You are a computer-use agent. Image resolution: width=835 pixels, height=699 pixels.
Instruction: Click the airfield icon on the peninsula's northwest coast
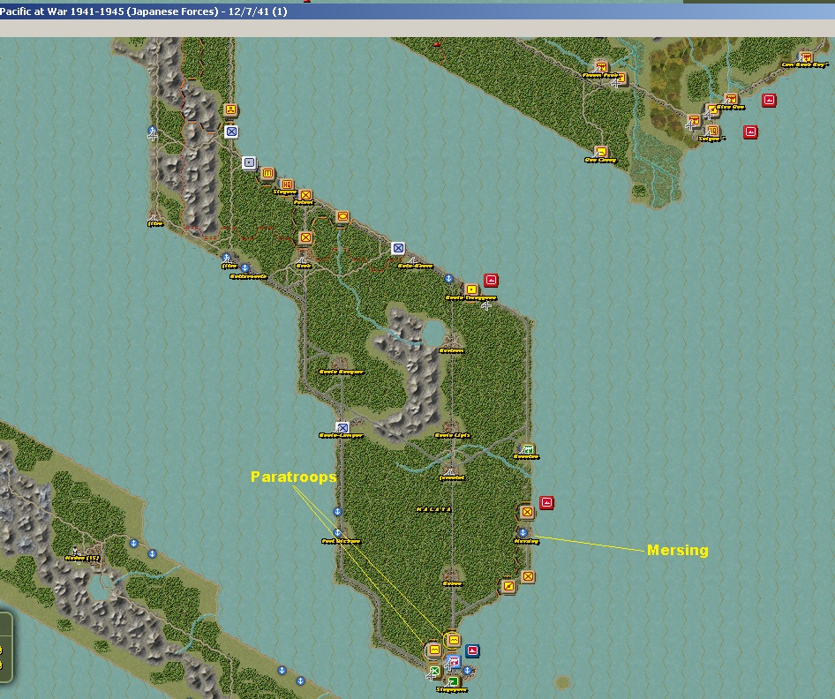point(153,134)
